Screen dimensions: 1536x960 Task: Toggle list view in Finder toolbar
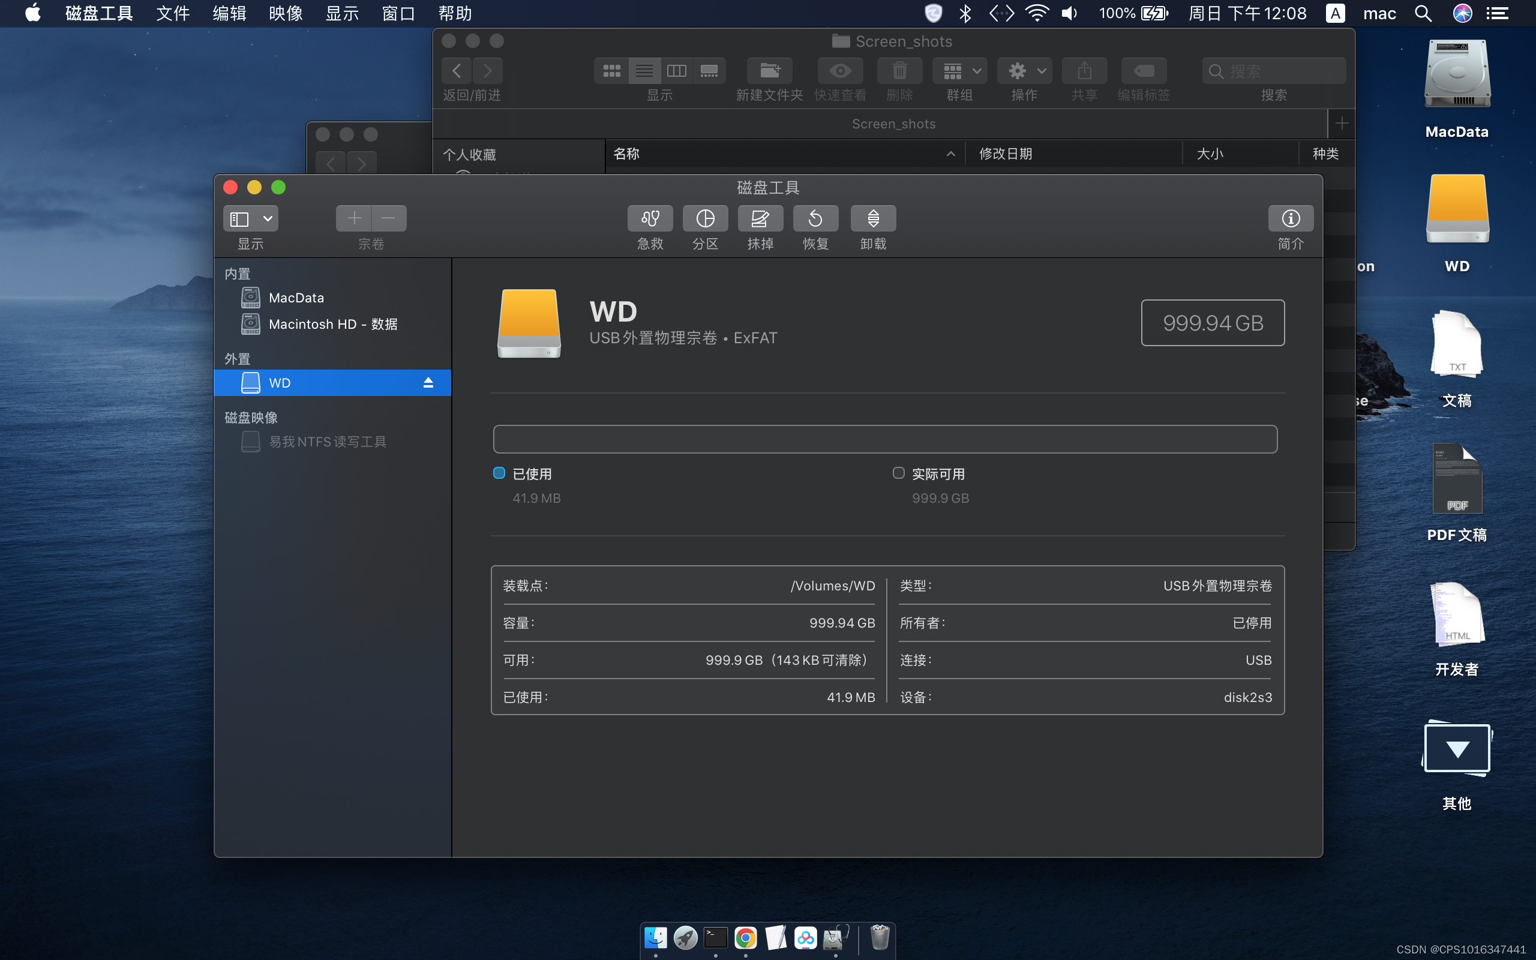[x=644, y=70]
